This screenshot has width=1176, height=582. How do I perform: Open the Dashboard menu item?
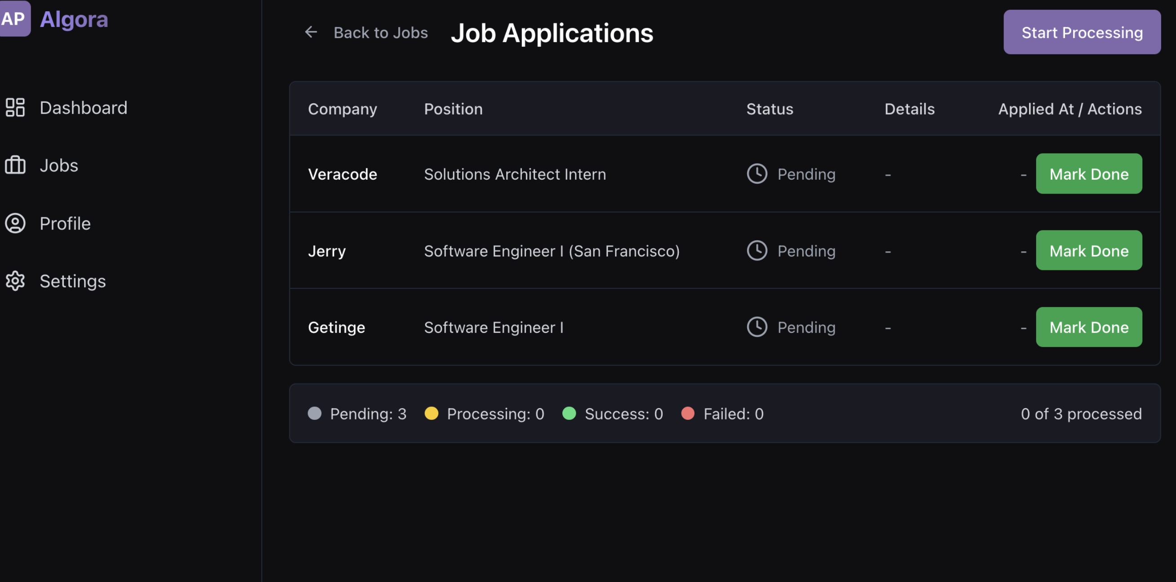(x=83, y=108)
